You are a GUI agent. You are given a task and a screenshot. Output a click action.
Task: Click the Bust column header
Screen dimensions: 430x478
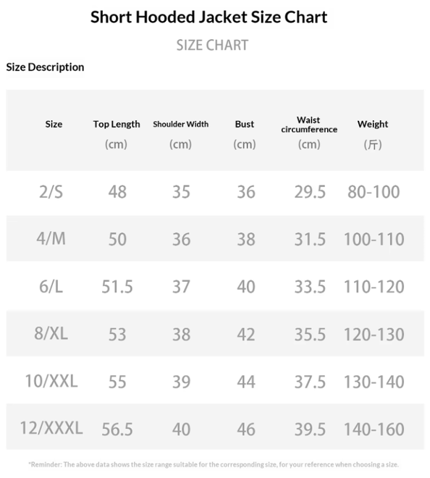point(245,124)
